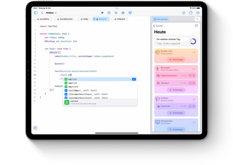Viewport: 233px width, 165px height.
Task: Open the settings sliders icon in toolbar
Action: (116, 13)
